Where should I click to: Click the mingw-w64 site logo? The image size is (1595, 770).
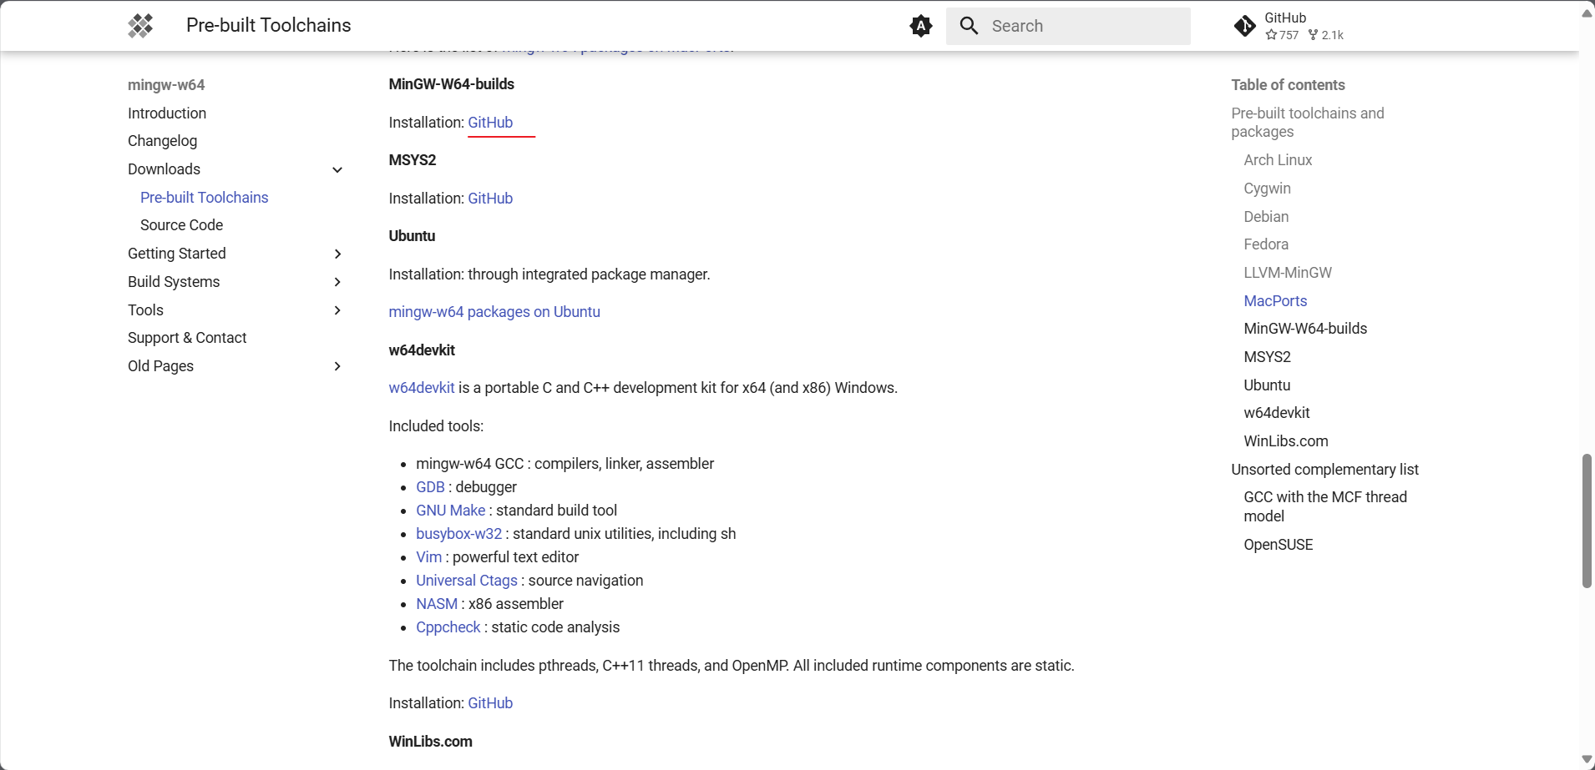[140, 26]
